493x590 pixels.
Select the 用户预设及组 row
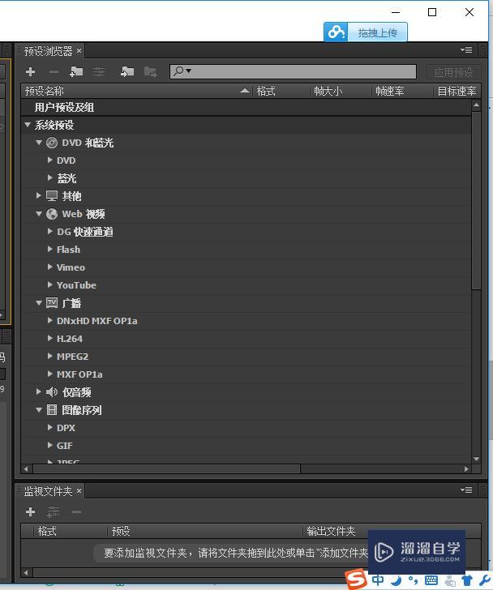[246, 107]
